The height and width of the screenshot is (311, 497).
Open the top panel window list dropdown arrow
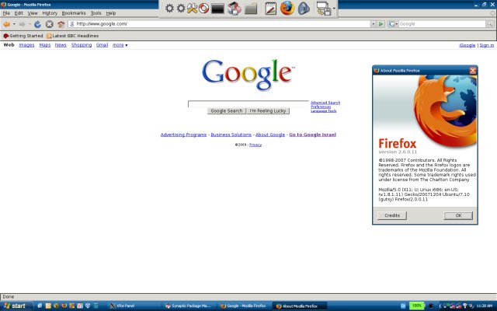point(334,9)
